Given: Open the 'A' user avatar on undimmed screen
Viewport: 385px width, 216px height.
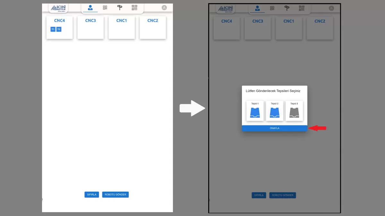Looking at the screenshot, I should (164, 8).
